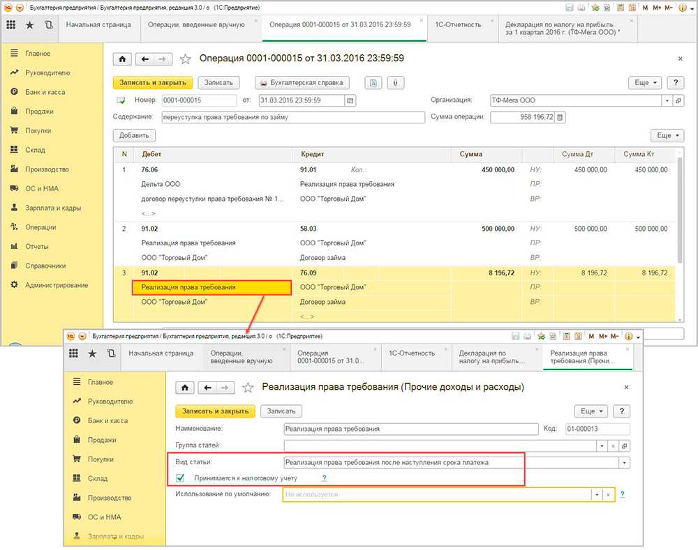Expand Группа статей dropdown arrow

coord(602,446)
